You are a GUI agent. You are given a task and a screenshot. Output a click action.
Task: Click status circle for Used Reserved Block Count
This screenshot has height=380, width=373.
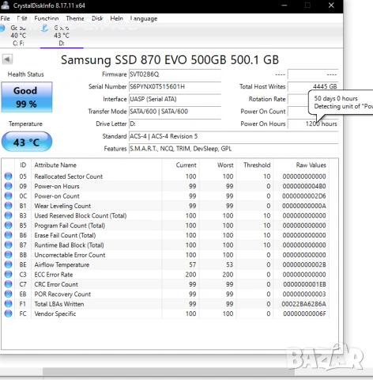coord(9,215)
